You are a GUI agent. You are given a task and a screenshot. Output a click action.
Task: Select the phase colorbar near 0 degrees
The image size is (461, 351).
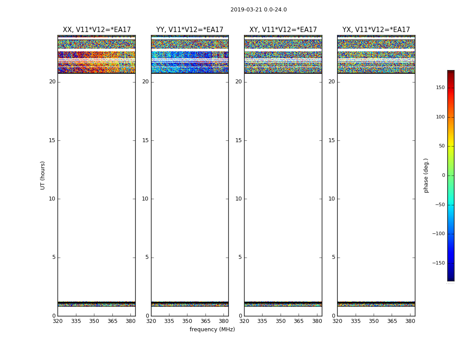pos(451,175)
